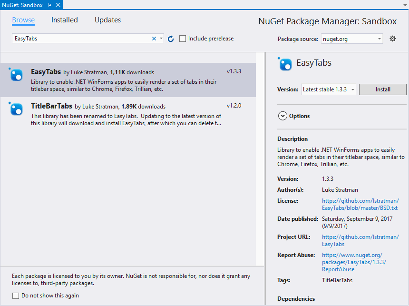
Task: Switch to the Installed tab
Action: point(64,20)
